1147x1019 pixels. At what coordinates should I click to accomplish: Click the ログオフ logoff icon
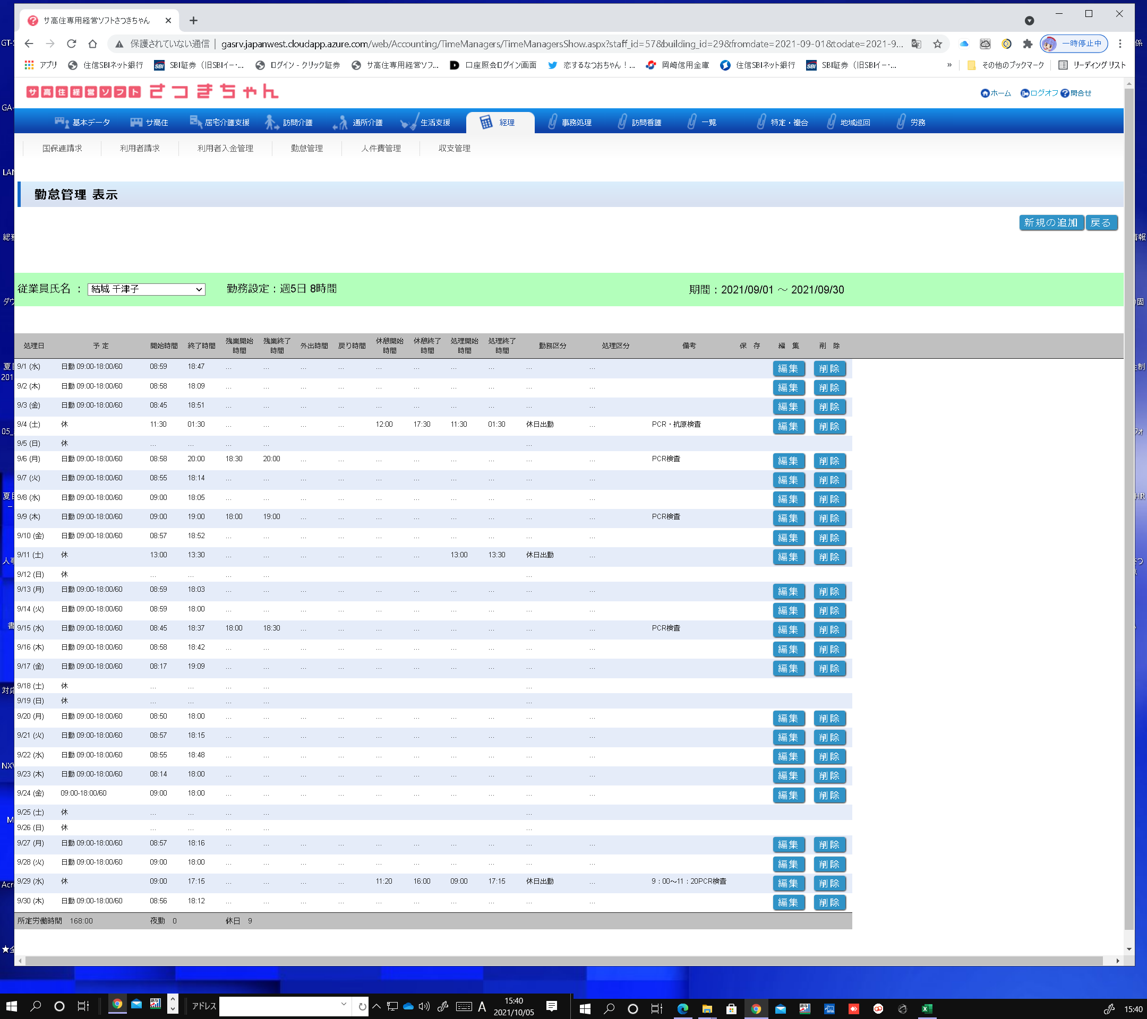click(1024, 93)
